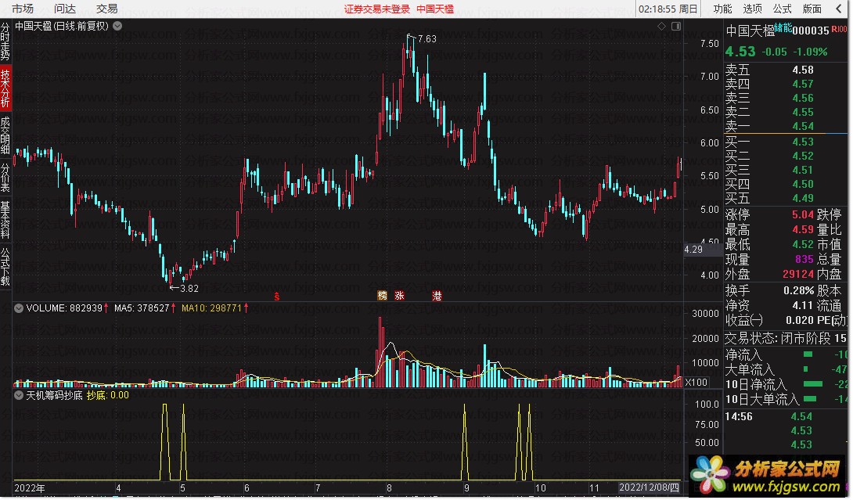Select the 技术分析 side tab
Screen dimensions: 853x500
[5, 88]
